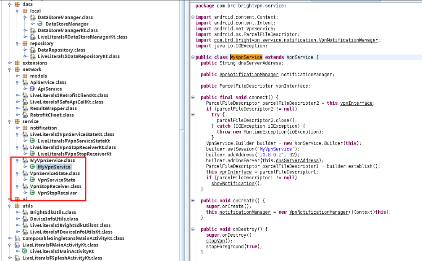The height and width of the screenshot is (261, 422).
Task: Click the green icon beside VpnStopReceiver
Action: point(32,193)
